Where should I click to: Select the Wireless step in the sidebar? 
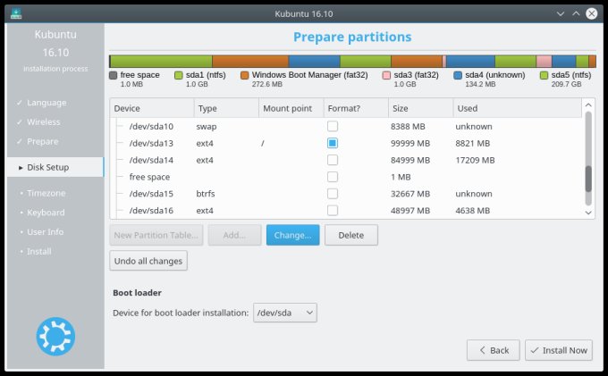tap(44, 122)
